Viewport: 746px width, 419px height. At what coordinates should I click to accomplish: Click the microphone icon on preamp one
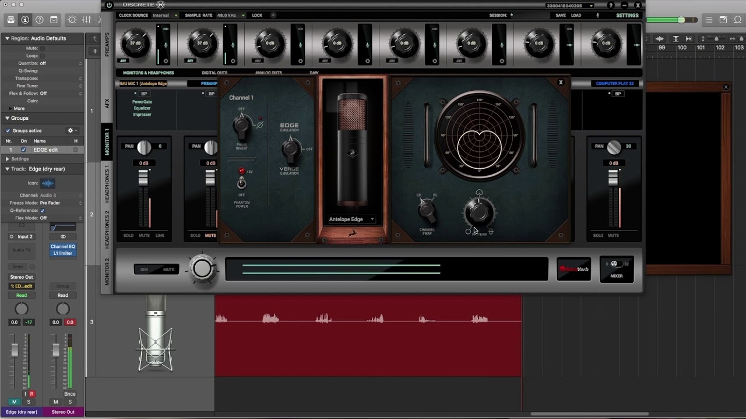(x=166, y=44)
